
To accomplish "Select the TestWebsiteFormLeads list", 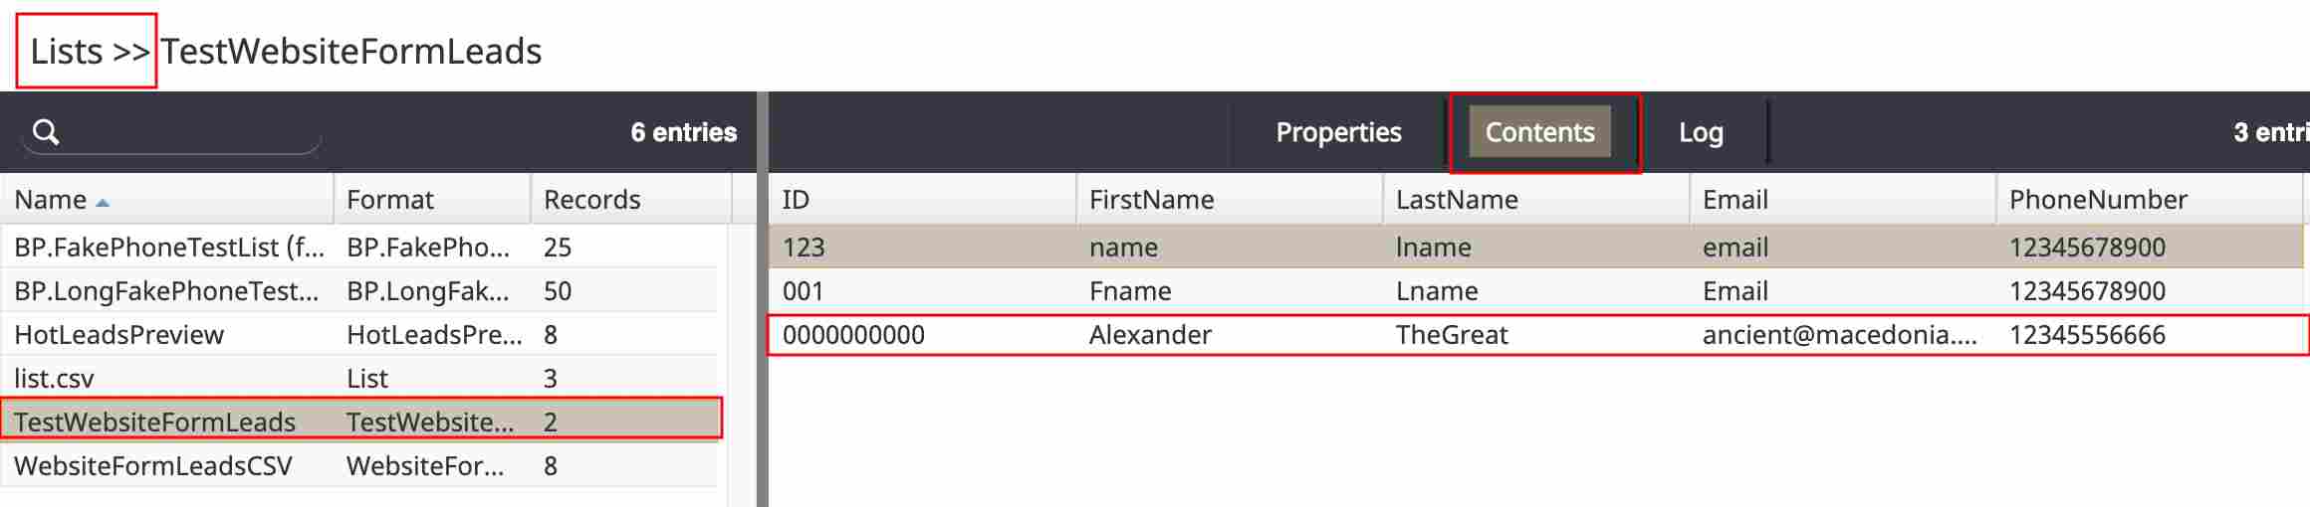I will [358, 422].
